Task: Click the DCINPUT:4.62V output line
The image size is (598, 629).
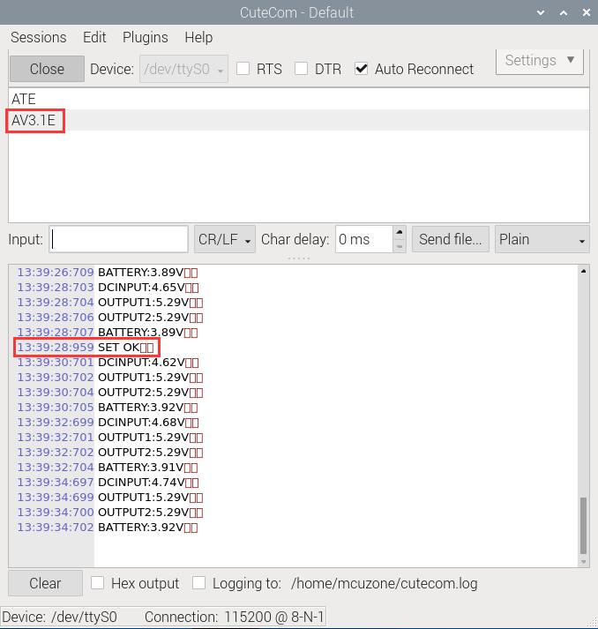Action: pyautogui.click(x=148, y=363)
